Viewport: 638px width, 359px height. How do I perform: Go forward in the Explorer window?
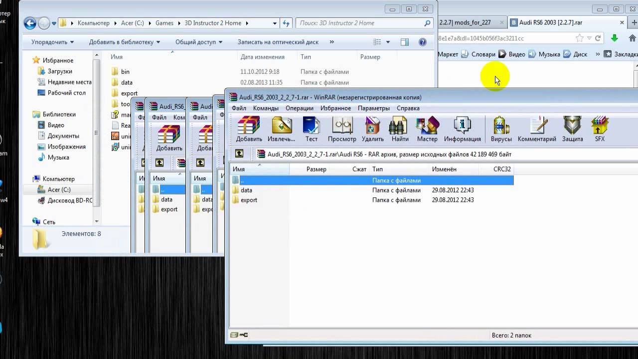(44, 23)
